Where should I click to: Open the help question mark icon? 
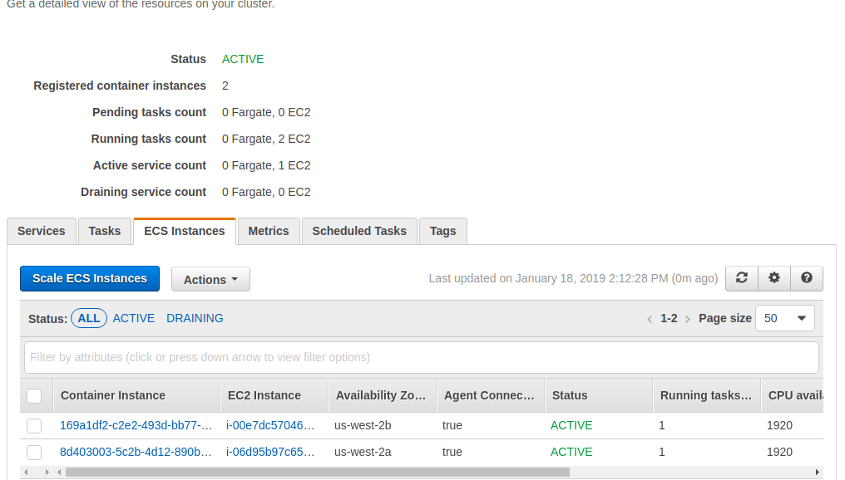(806, 278)
